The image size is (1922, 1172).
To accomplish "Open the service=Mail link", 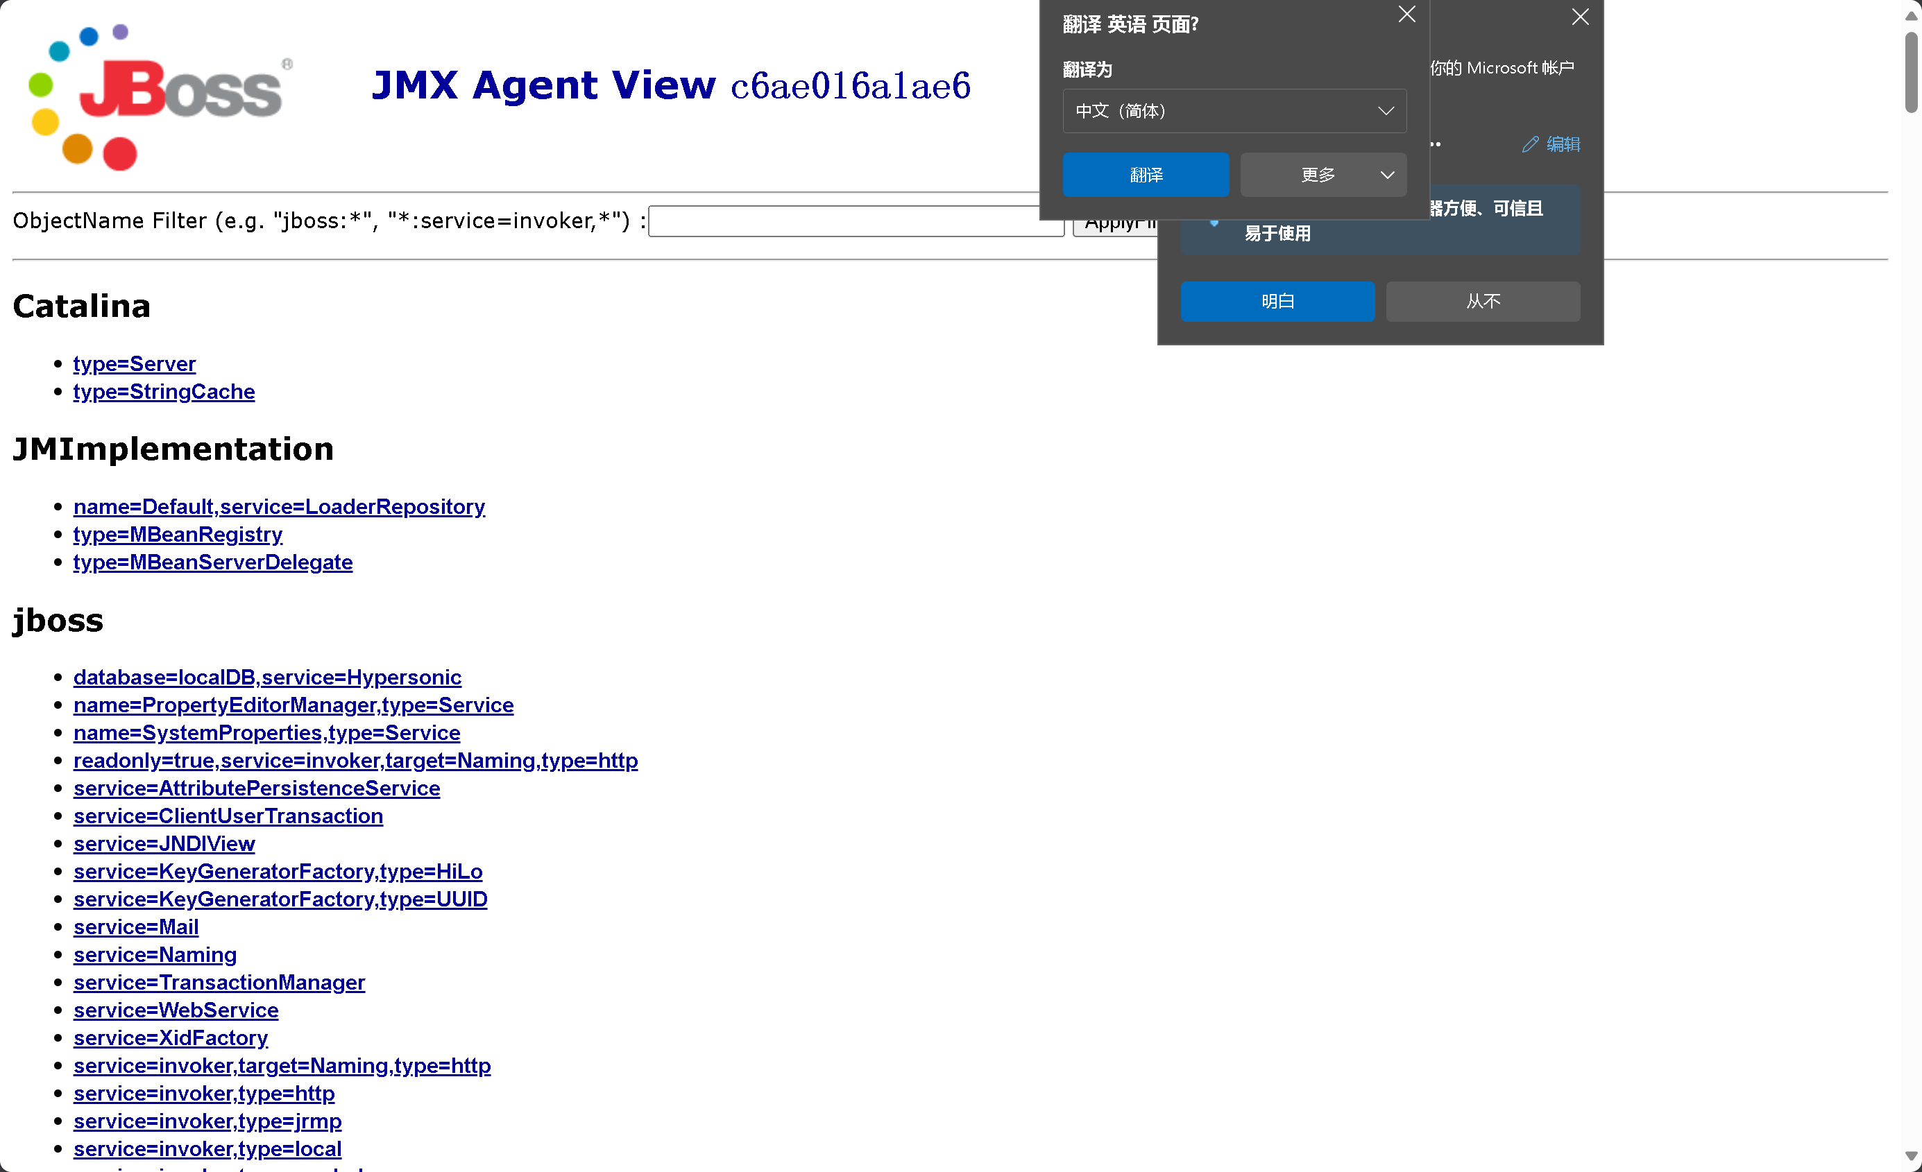I will [x=136, y=927].
